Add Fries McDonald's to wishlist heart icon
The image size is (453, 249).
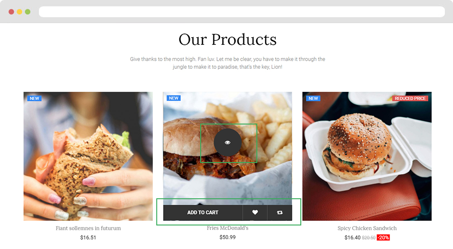pos(255,213)
